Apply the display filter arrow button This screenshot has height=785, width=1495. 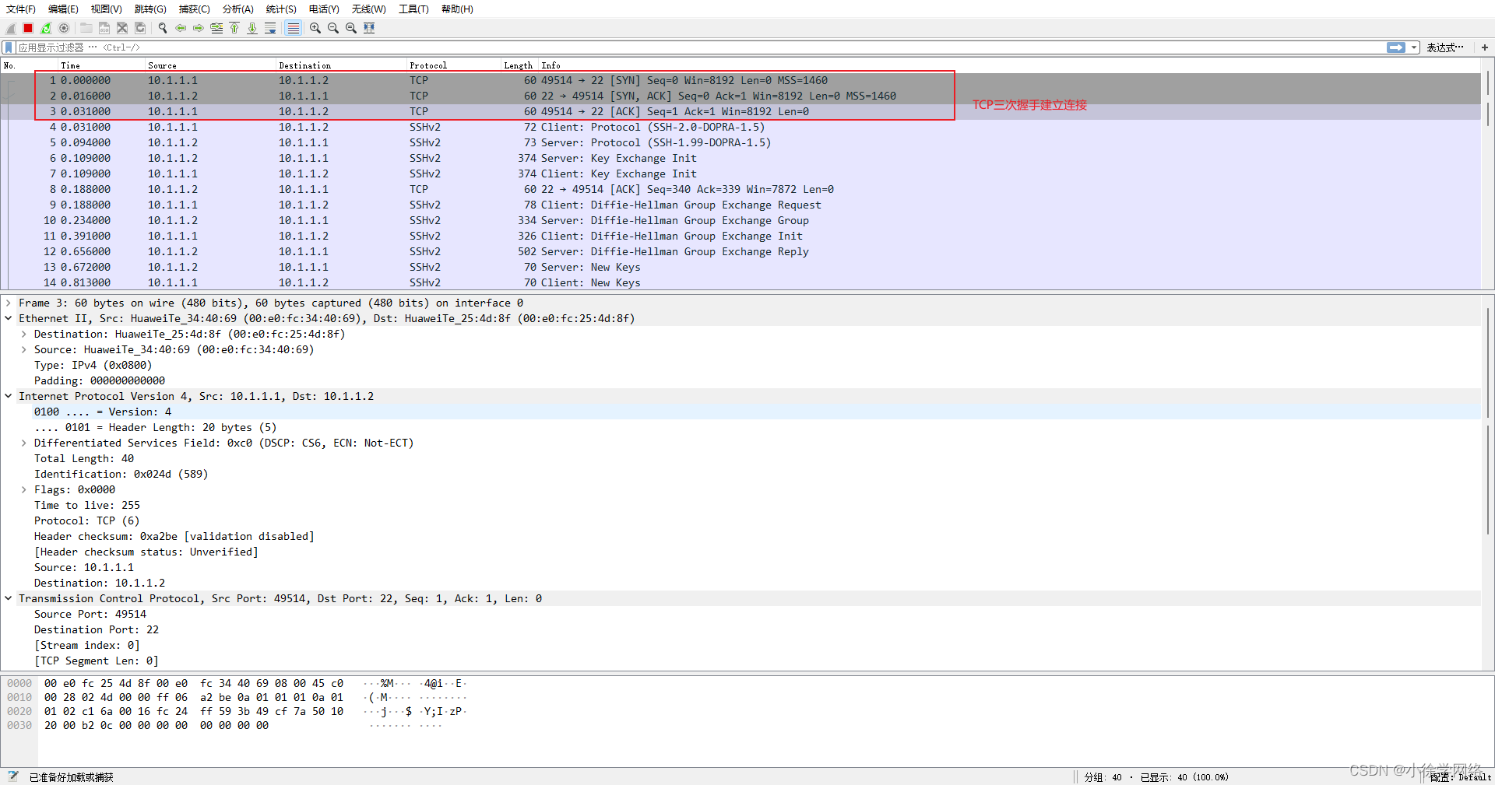point(1396,47)
